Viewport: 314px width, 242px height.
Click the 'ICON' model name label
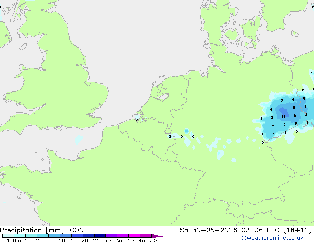click(76, 230)
